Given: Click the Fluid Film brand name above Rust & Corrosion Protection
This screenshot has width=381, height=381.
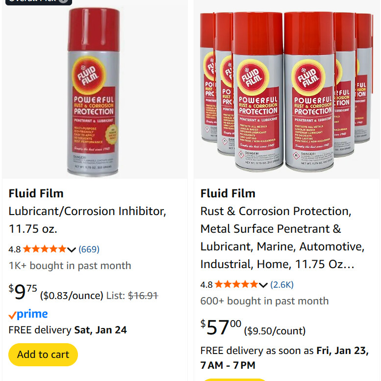Looking at the screenshot, I should pyautogui.click(x=228, y=193).
